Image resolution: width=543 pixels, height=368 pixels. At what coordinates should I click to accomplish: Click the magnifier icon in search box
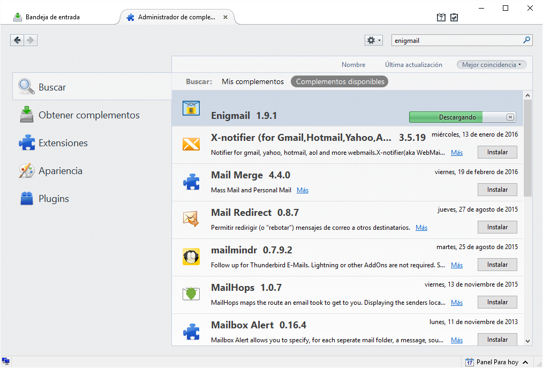[526, 40]
